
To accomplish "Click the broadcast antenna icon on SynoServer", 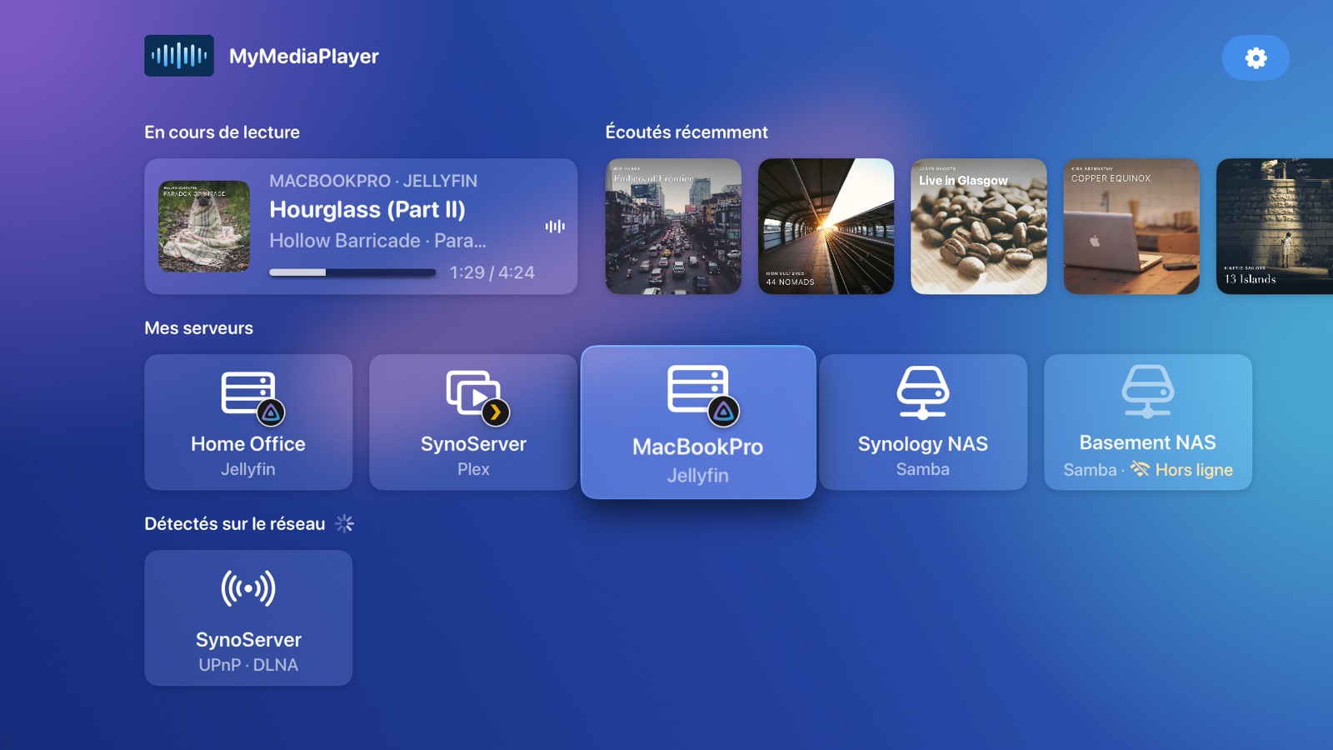I will pyautogui.click(x=248, y=588).
